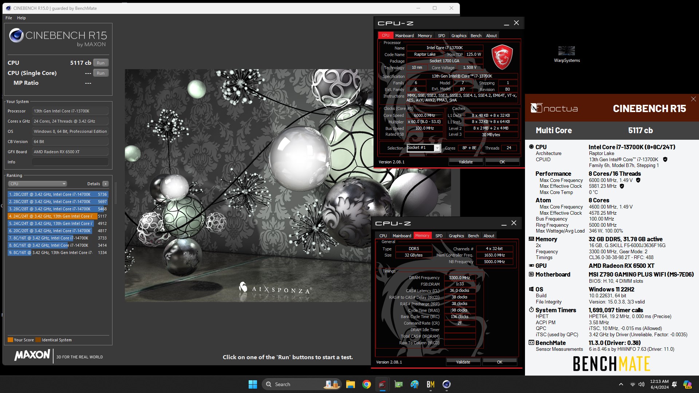Screen dimensions: 699x393
Task: Open Graphics tab in upper CPU-Z
Action: (459, 36)
